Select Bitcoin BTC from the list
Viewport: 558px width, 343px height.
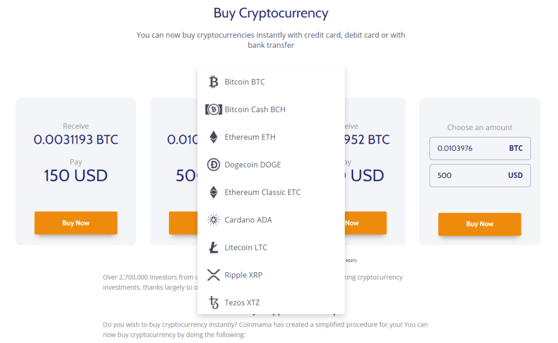(271, 82)
